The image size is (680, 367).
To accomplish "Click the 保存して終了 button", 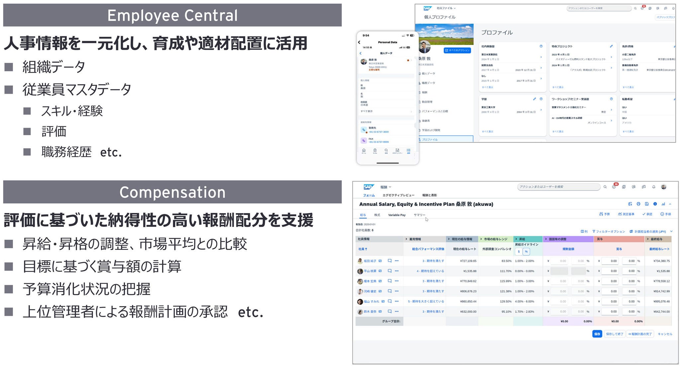I will (x=615, y=334).
